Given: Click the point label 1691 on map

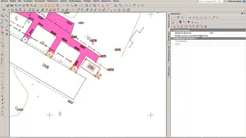Looking at the screenshot, I should coord(81,23).
